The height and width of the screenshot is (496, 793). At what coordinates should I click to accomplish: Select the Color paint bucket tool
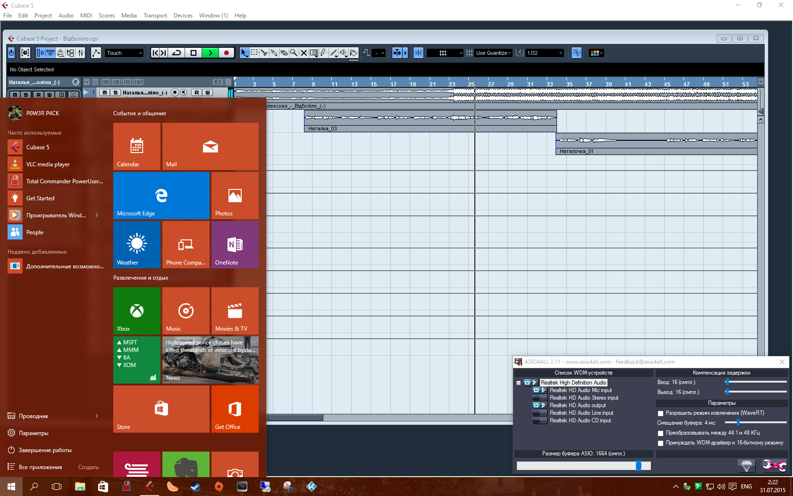[354, 53]
